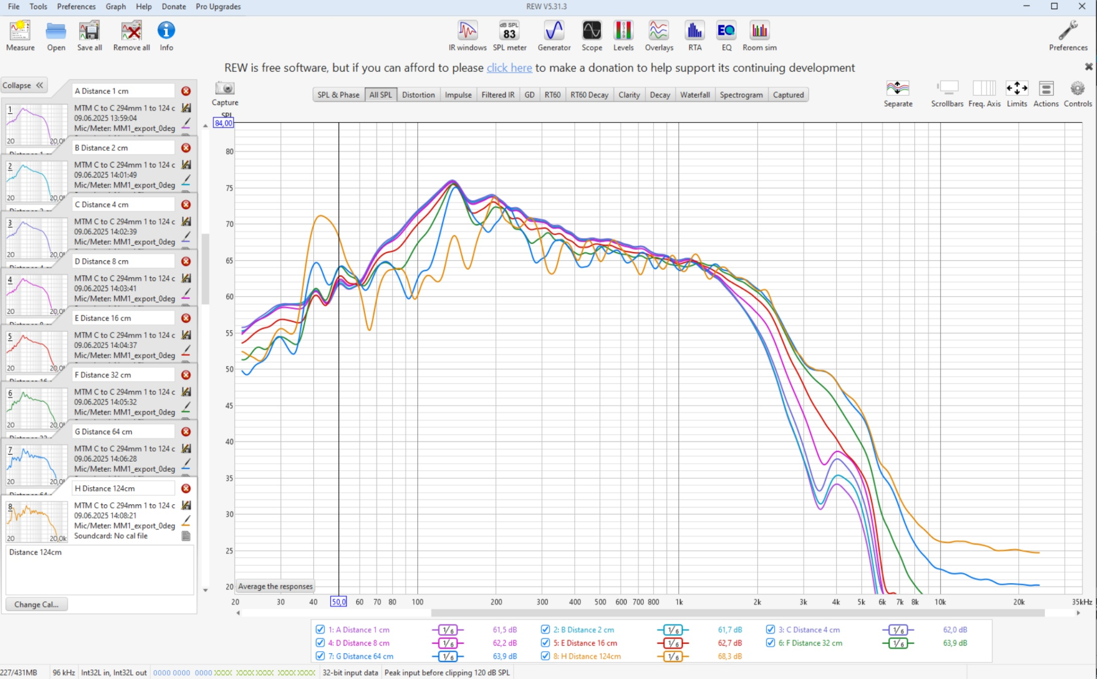The width and height of the screenshot is (1097, 679).
Task: Switch to the RT60 Decay tab
Action: pyautogui.click(x=589, y=95)
